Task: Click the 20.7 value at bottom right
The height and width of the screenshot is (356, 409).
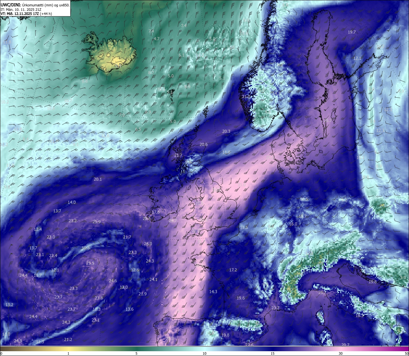Action: (x=345, y=345)
